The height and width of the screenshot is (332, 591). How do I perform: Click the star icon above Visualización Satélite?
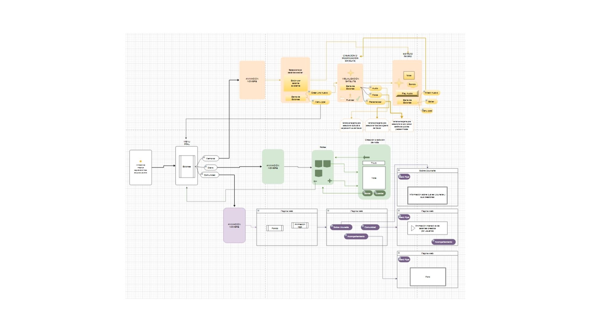tap(350, 73)
